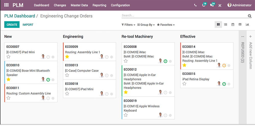Switch to pivot table view icon
255x126 pixels.
coord(240,25)
